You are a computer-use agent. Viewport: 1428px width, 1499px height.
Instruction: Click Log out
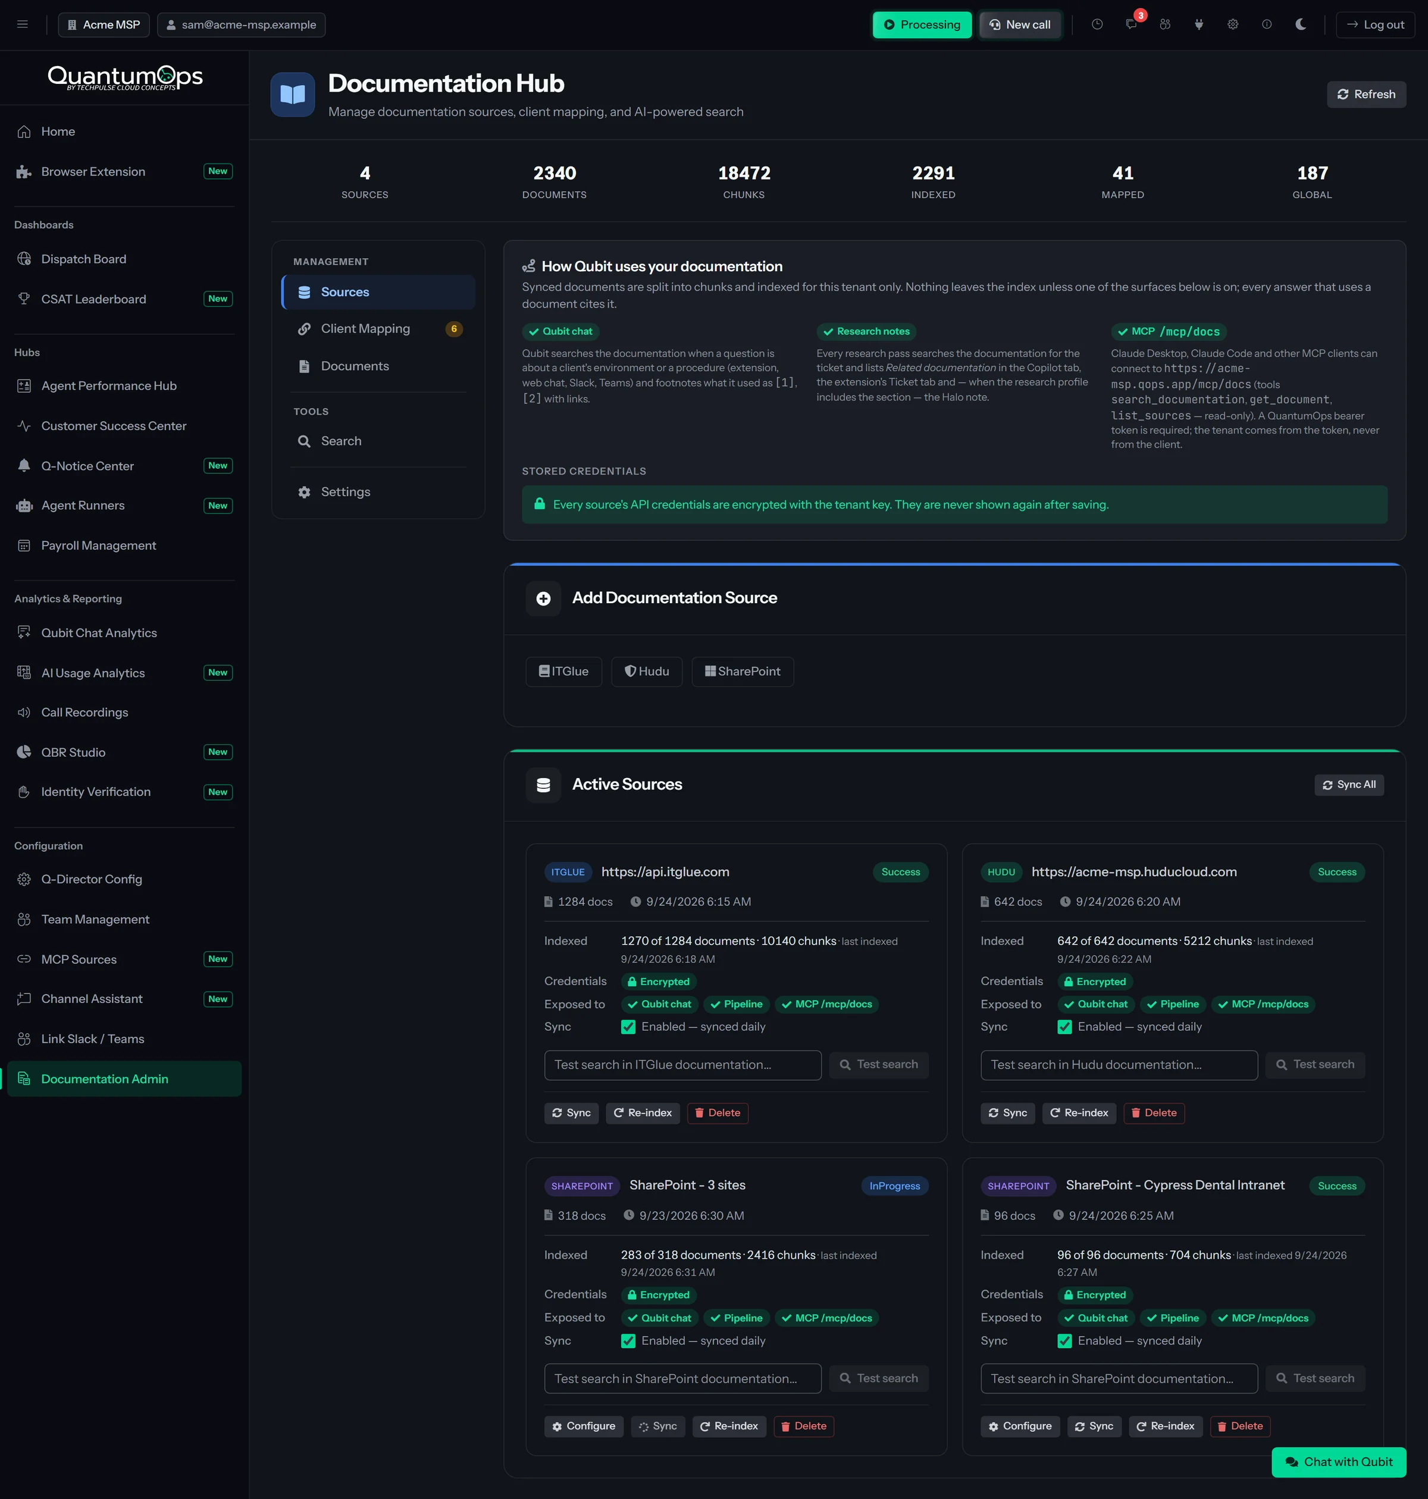click(x=1376, y=24)
